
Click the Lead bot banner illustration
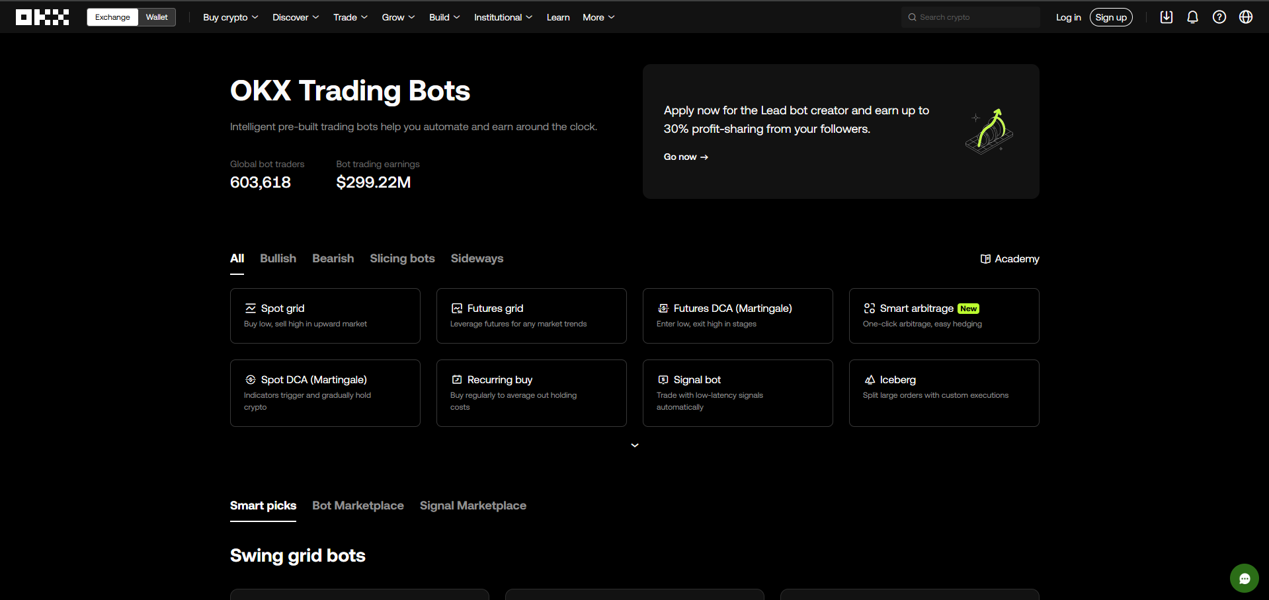(x=989, y=131)
